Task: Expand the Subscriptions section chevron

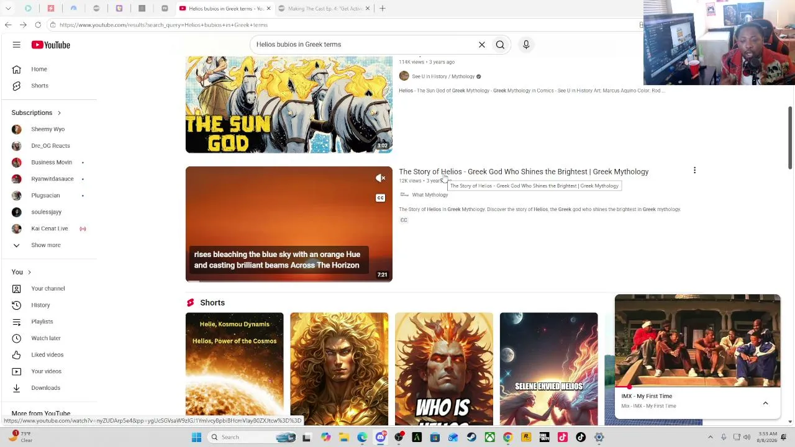Action: click(x=59, y=113)
